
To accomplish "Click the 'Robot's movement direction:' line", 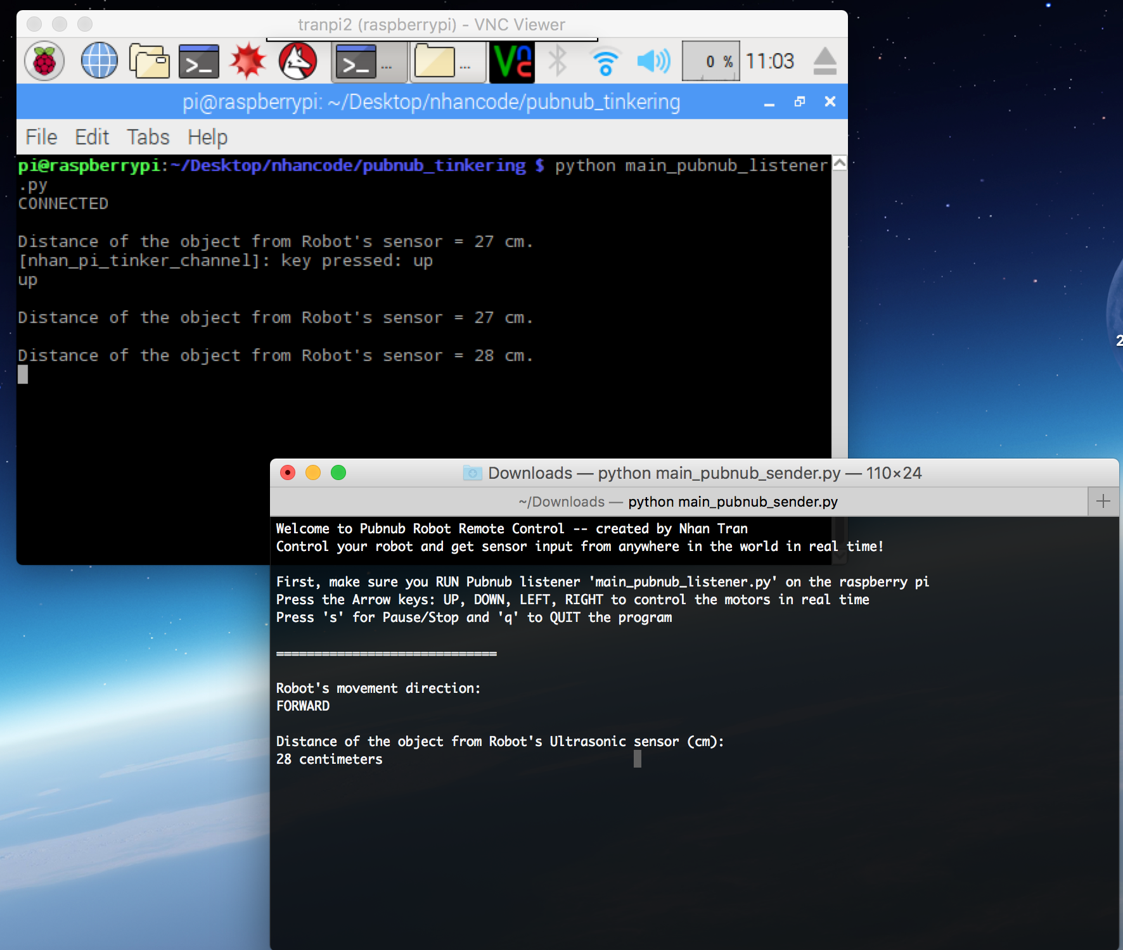I will click(378, 688).
